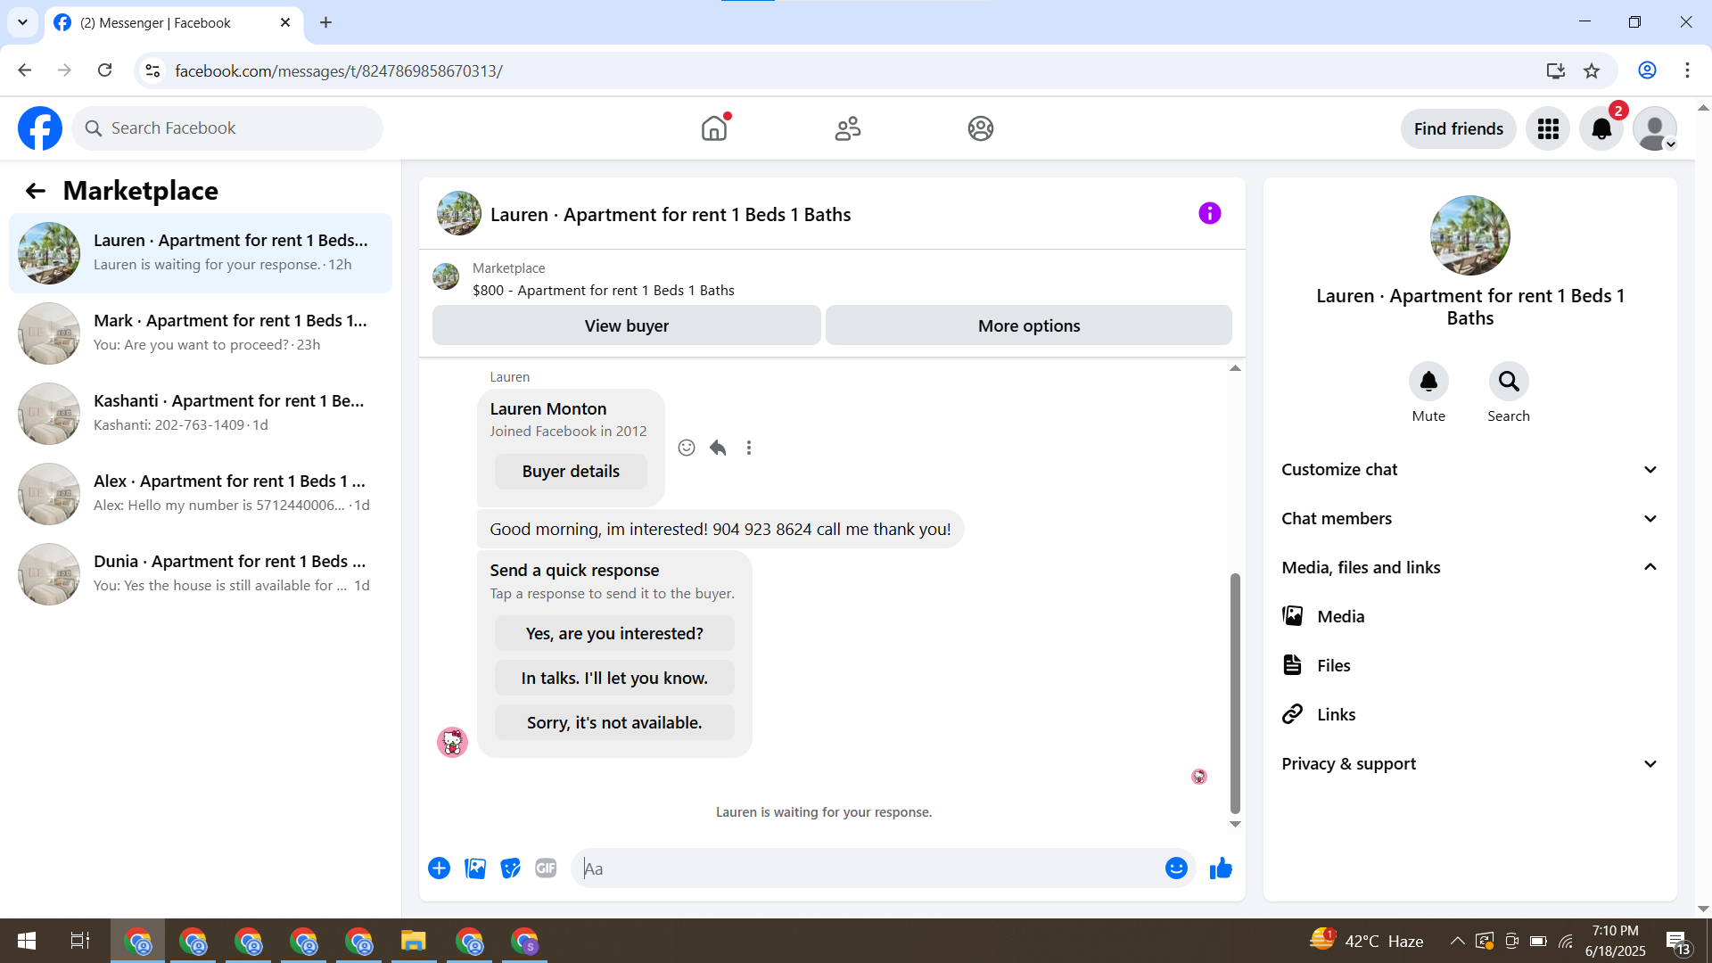Reply to Lauren Monton buyer card

click(718, 448)
